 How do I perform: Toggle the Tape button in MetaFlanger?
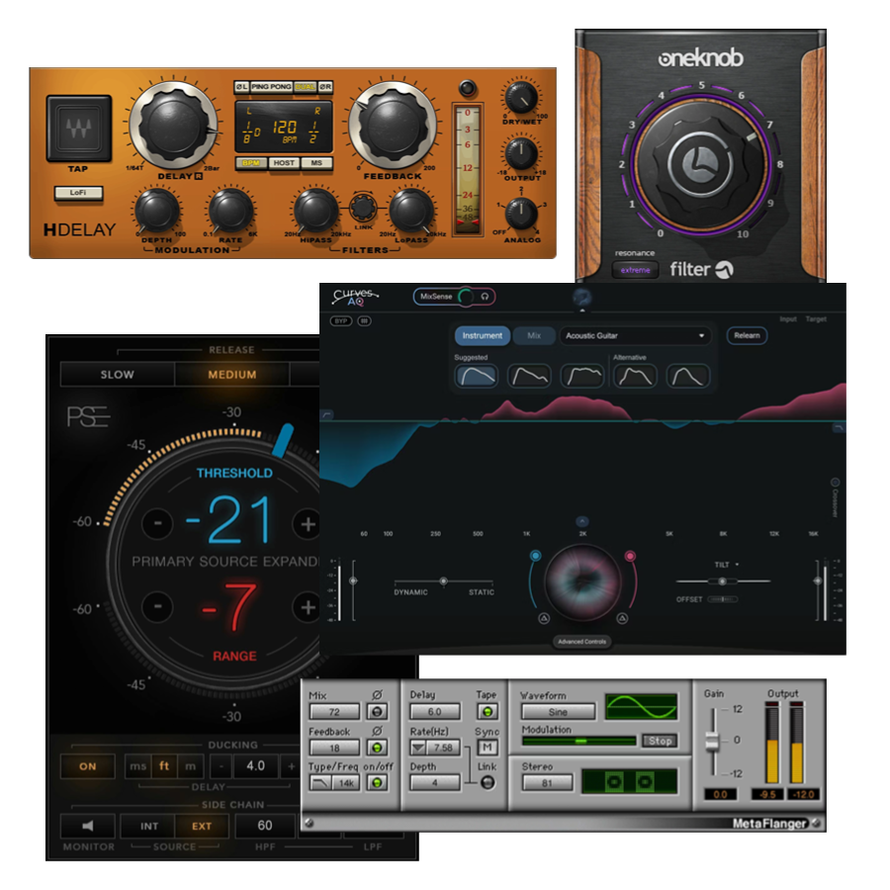coord(487,711)
